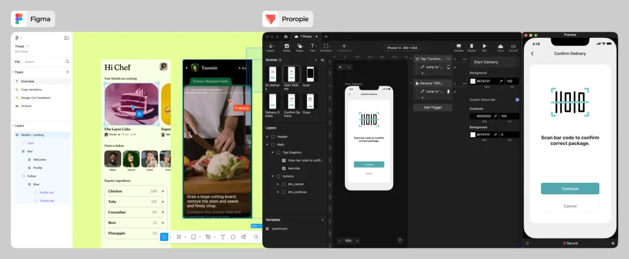Click the Record button in Preview
The width and height of the screenshot is (629, 259).
(x=570, y=243)
